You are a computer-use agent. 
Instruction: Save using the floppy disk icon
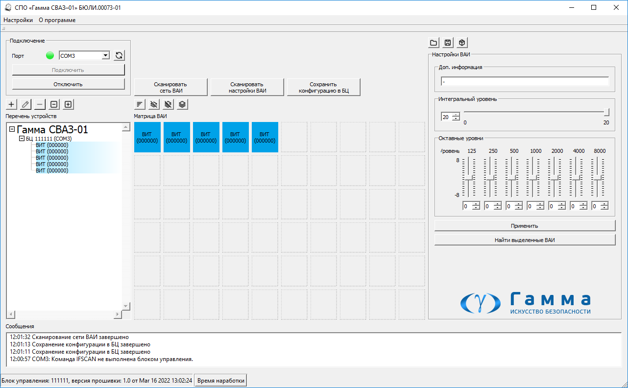[448, 43]
